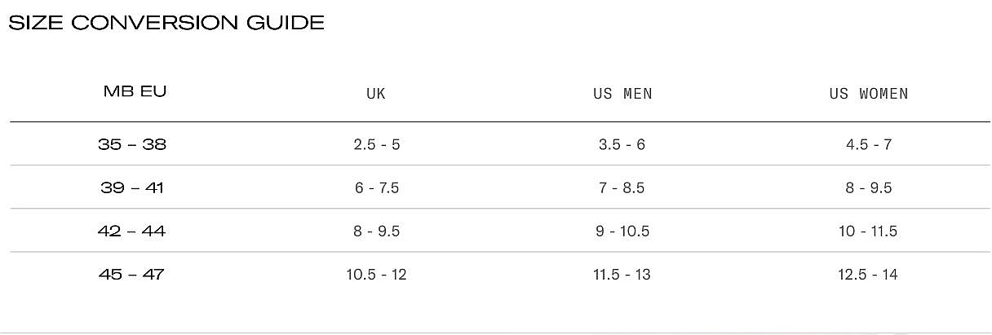Screen dimensions: 992x335
Task: Click UK size 6 - 7.5 cell
Action: point(377,187)
